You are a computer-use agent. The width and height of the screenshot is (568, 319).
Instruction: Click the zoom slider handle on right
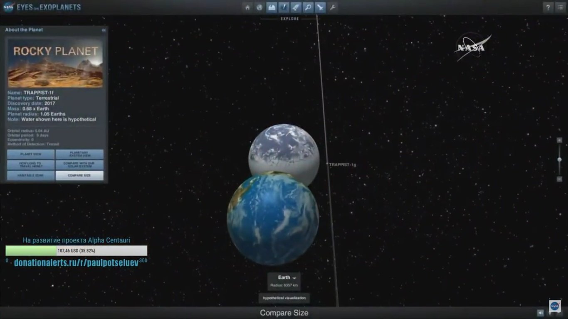click(559, 159)
